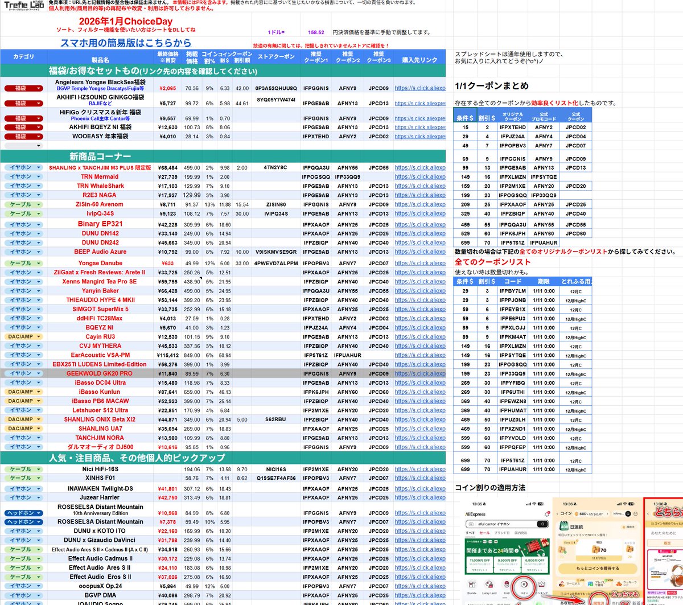683x605 pixels.
Task: Open purchase link for Angelears Yongse BlackSea福袋
Action: click(420, 88)
